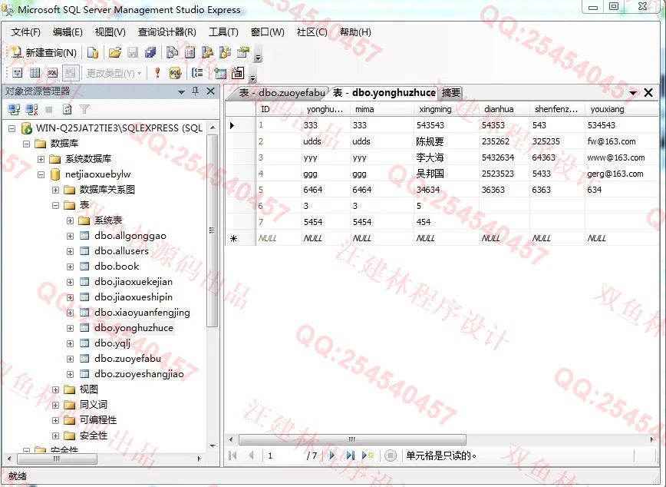666x487 pixels.
Task: Pin the Object Explorer panel
Action: (x=196, y=91)
